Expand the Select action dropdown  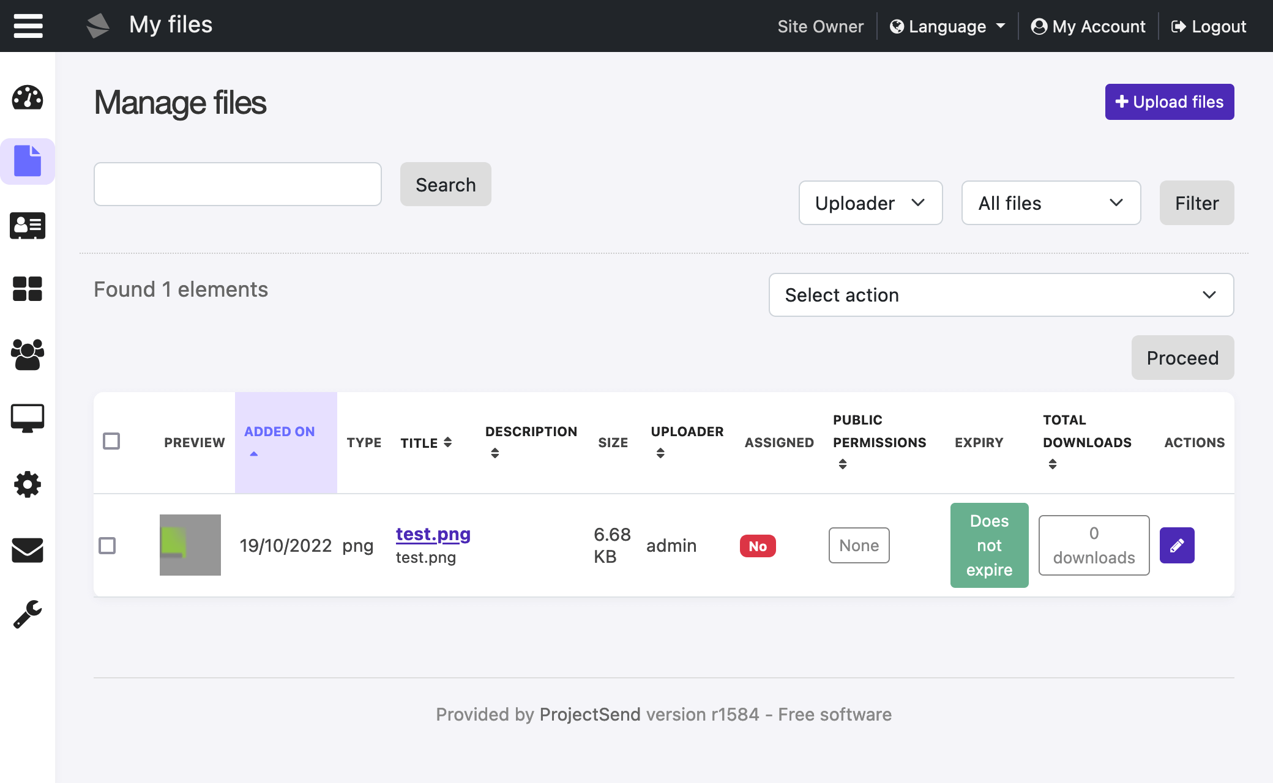[1001, 295]
